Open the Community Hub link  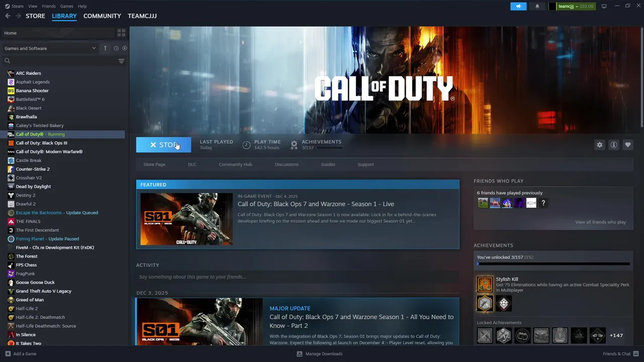coord(235,164)
